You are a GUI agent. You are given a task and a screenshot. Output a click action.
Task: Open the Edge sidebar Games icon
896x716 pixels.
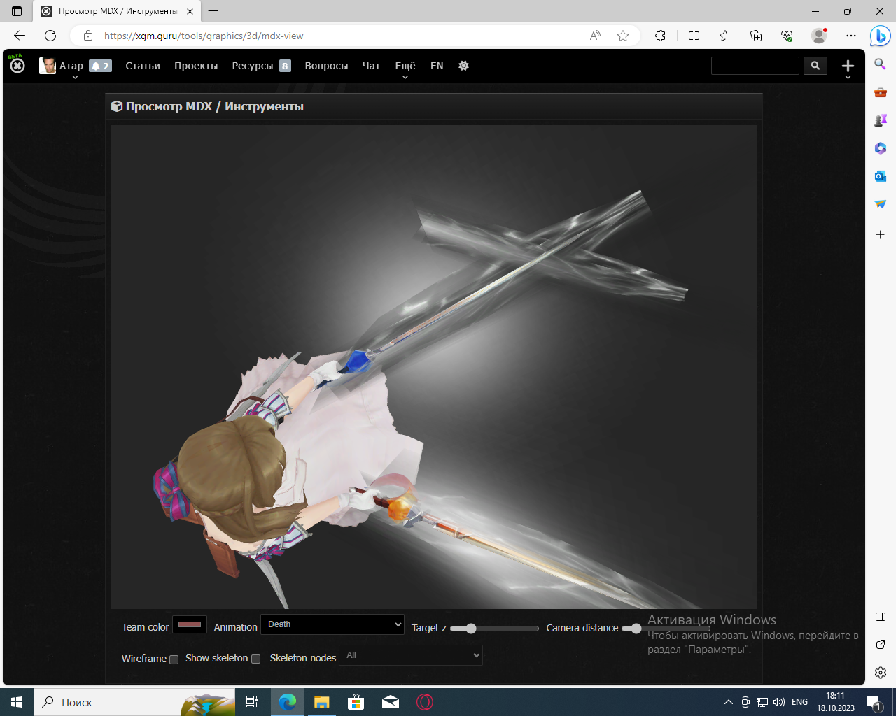click(x=881, y=120)
